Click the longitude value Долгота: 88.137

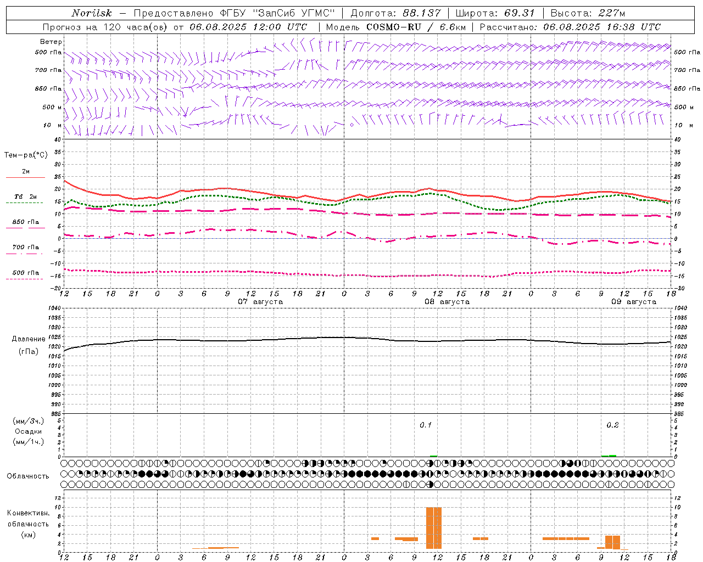(x=395, y=13)
